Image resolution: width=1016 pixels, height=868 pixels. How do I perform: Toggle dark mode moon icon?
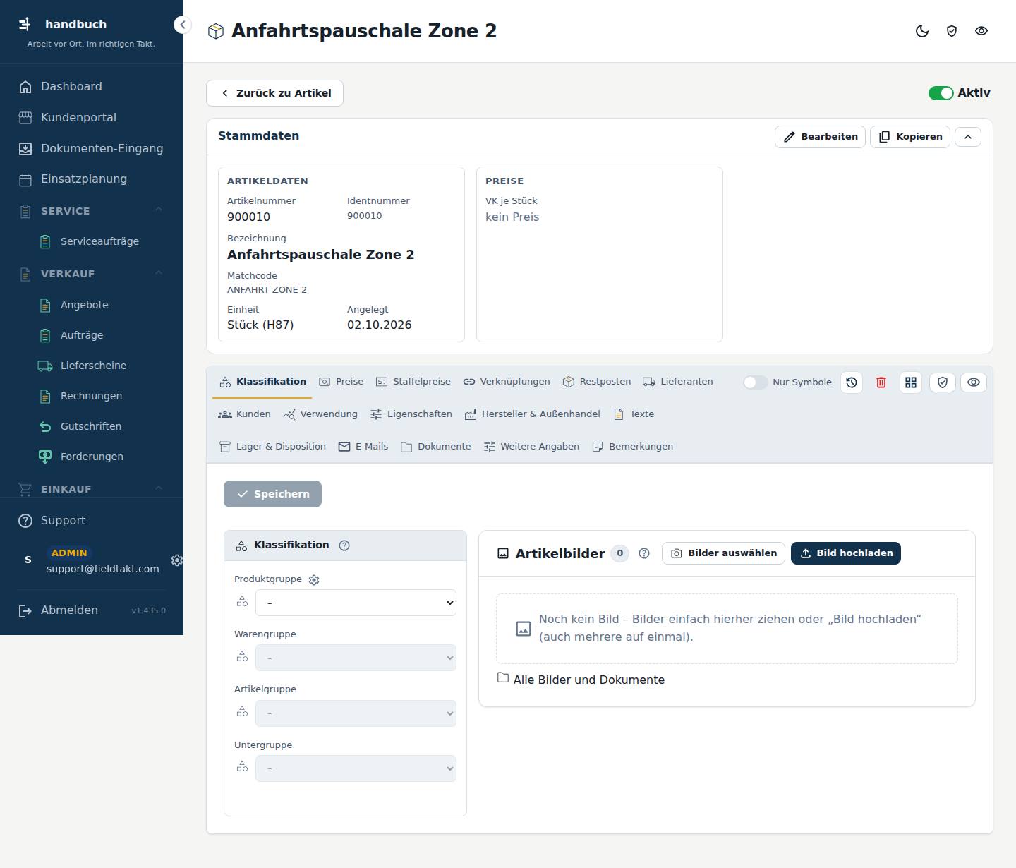[x=922, y=31]
